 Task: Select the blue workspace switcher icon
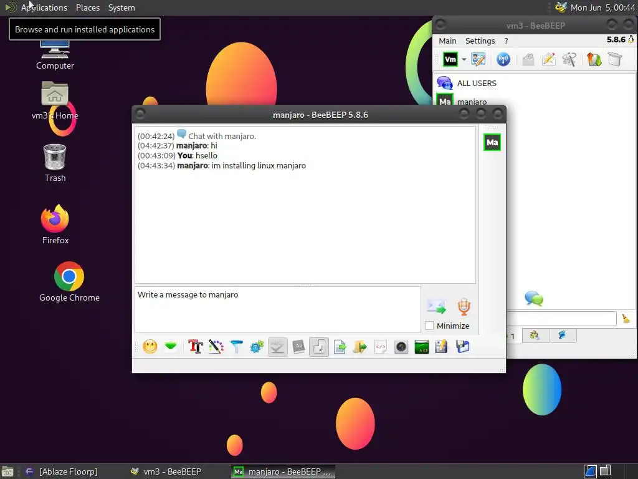(591, 472)
